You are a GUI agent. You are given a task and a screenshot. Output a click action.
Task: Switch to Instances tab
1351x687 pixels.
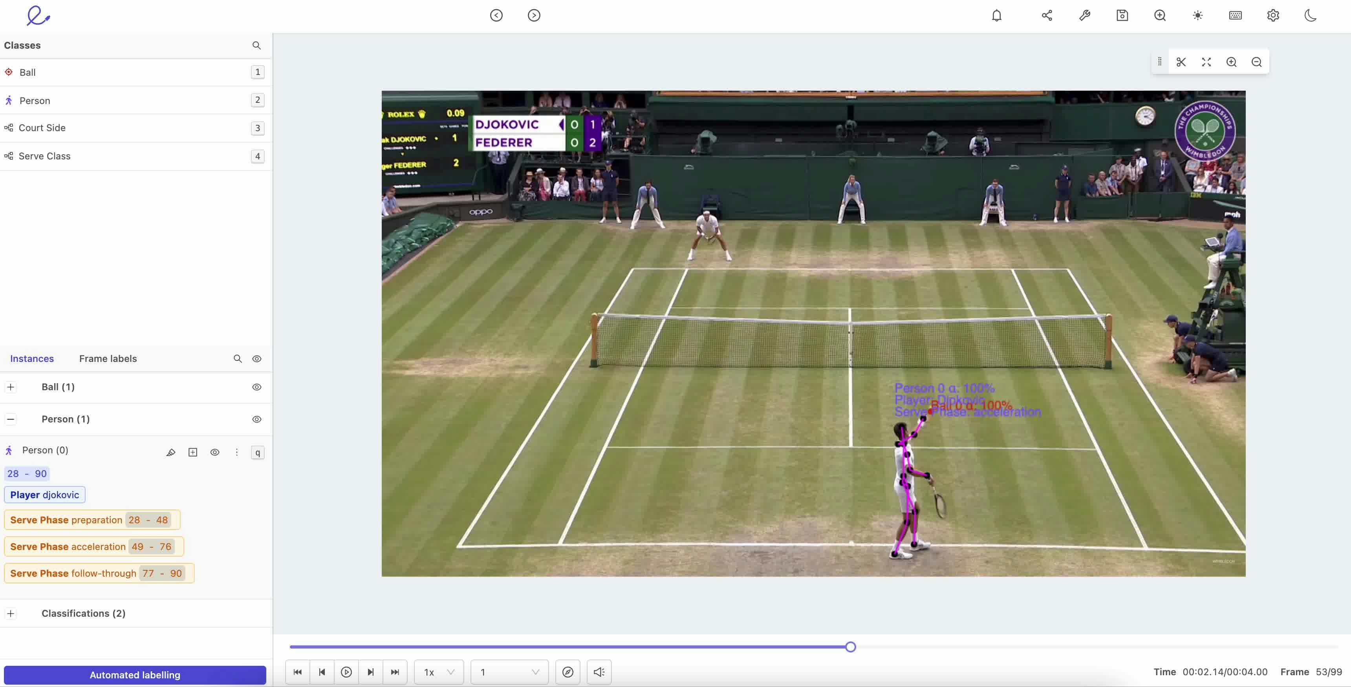click(32, 359)
